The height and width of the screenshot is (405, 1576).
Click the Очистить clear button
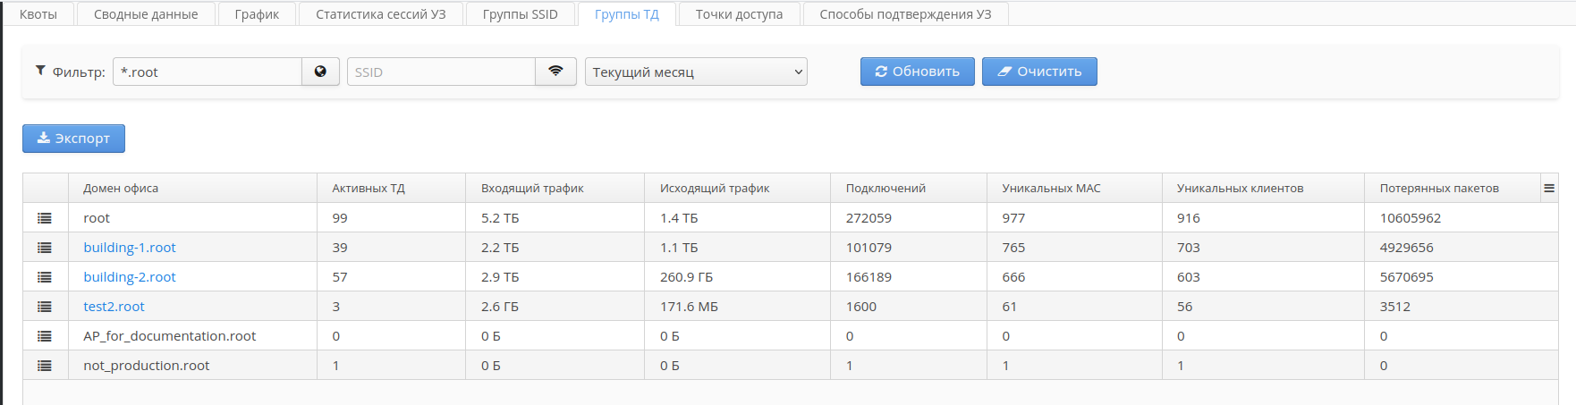(1039, 72)
